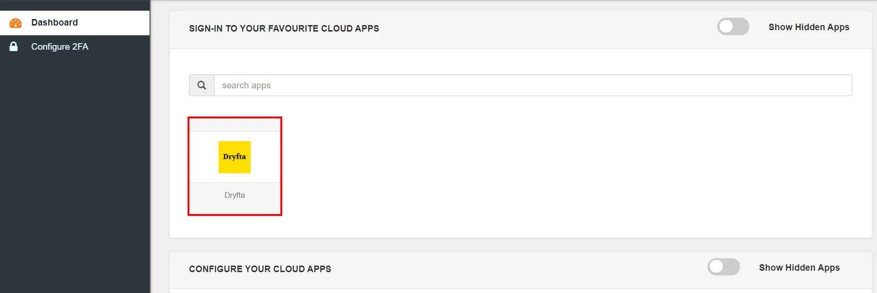
Task: Click the lock icon beside Configure 2FA
Action: click(14, 46)
